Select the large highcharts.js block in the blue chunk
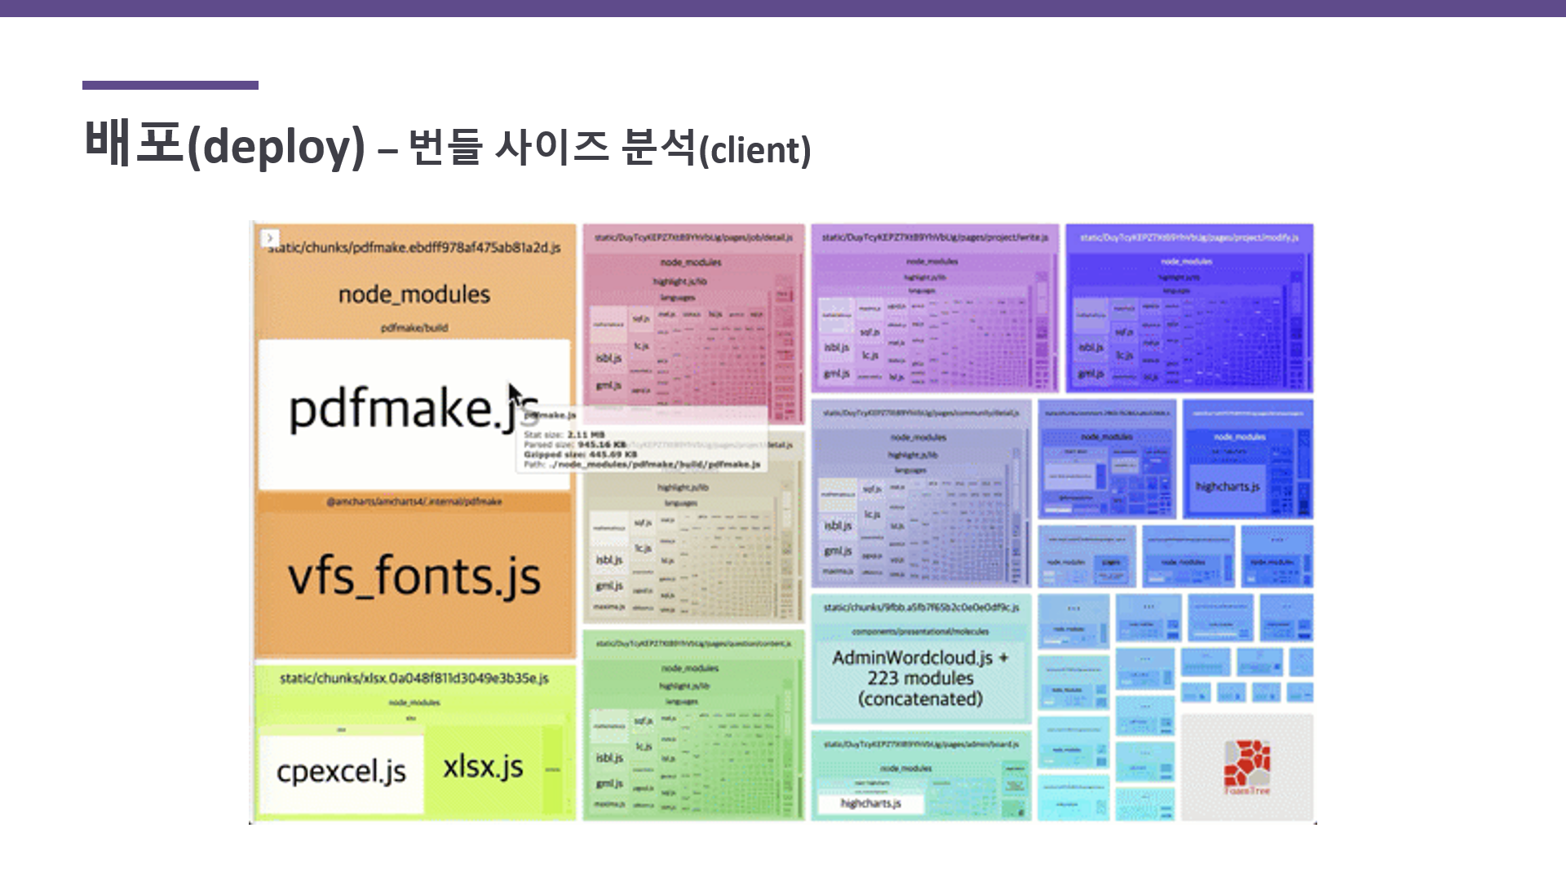This screenshot has height=881, width=1566. pos(1228,487)
